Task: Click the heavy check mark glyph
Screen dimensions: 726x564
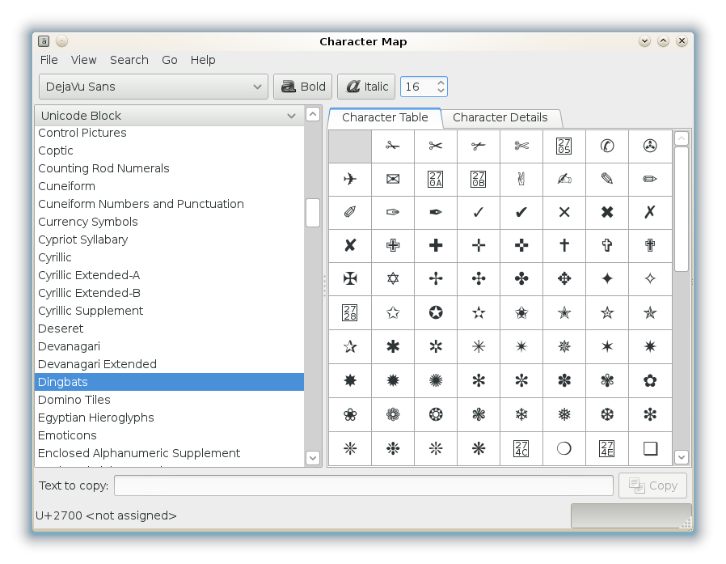Action: tap(521, 213)
